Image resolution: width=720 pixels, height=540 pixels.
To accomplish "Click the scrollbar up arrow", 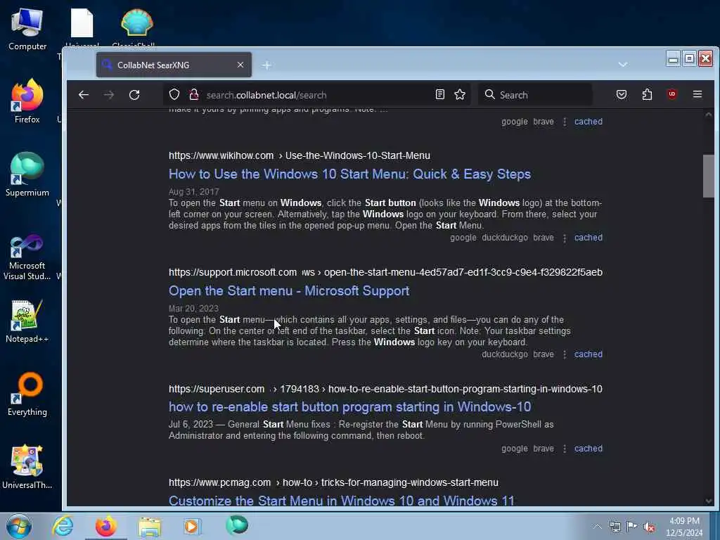I will point(709,115).
